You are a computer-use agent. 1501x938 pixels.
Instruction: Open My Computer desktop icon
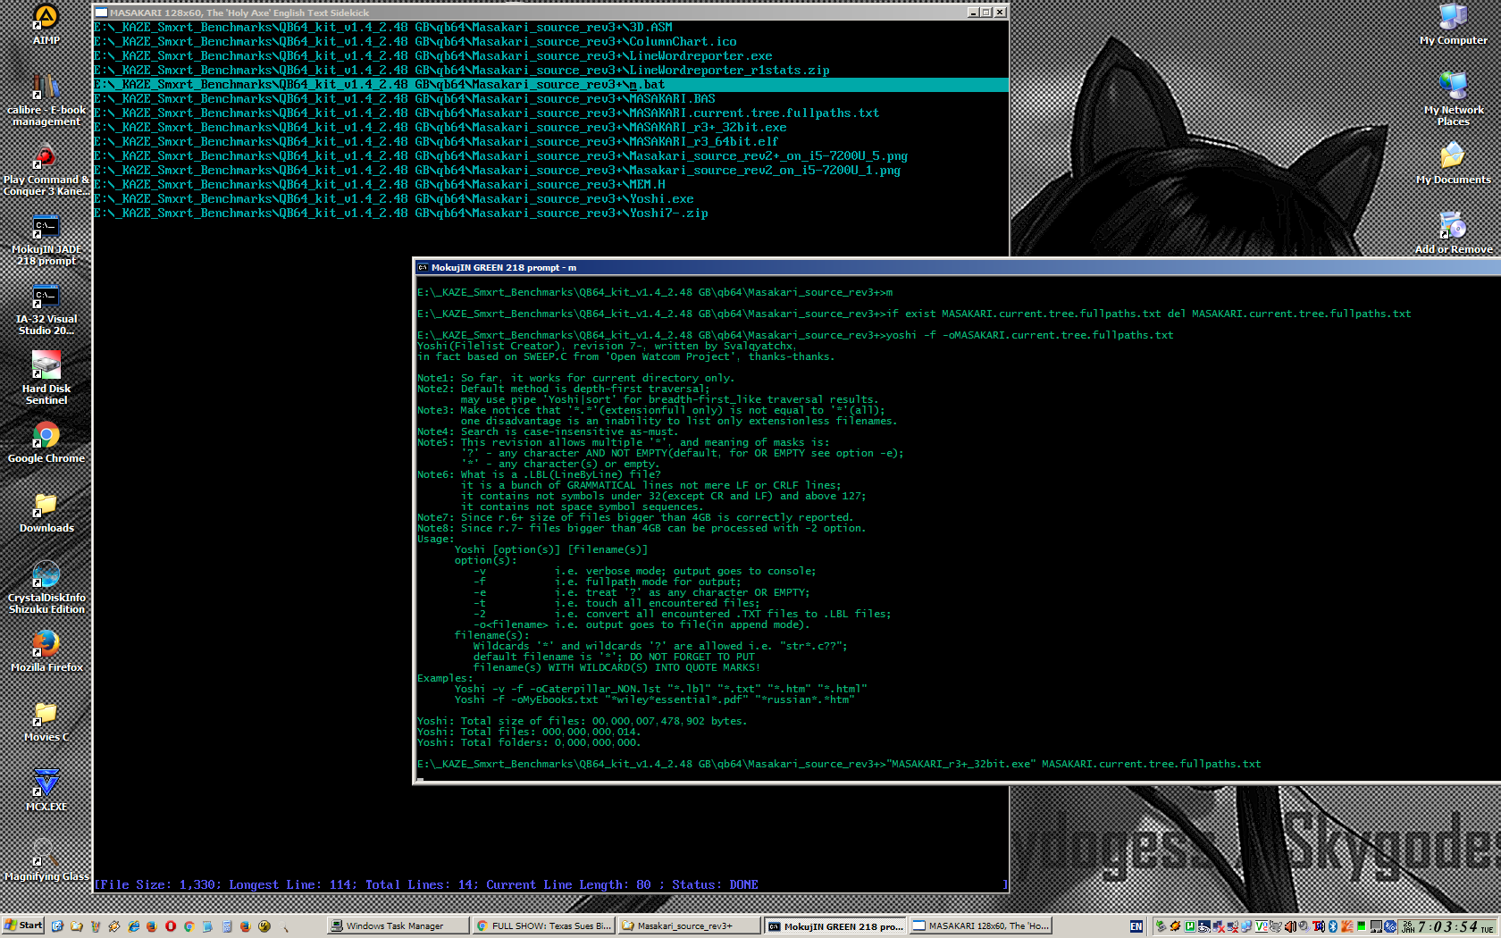pos(1453,24)
